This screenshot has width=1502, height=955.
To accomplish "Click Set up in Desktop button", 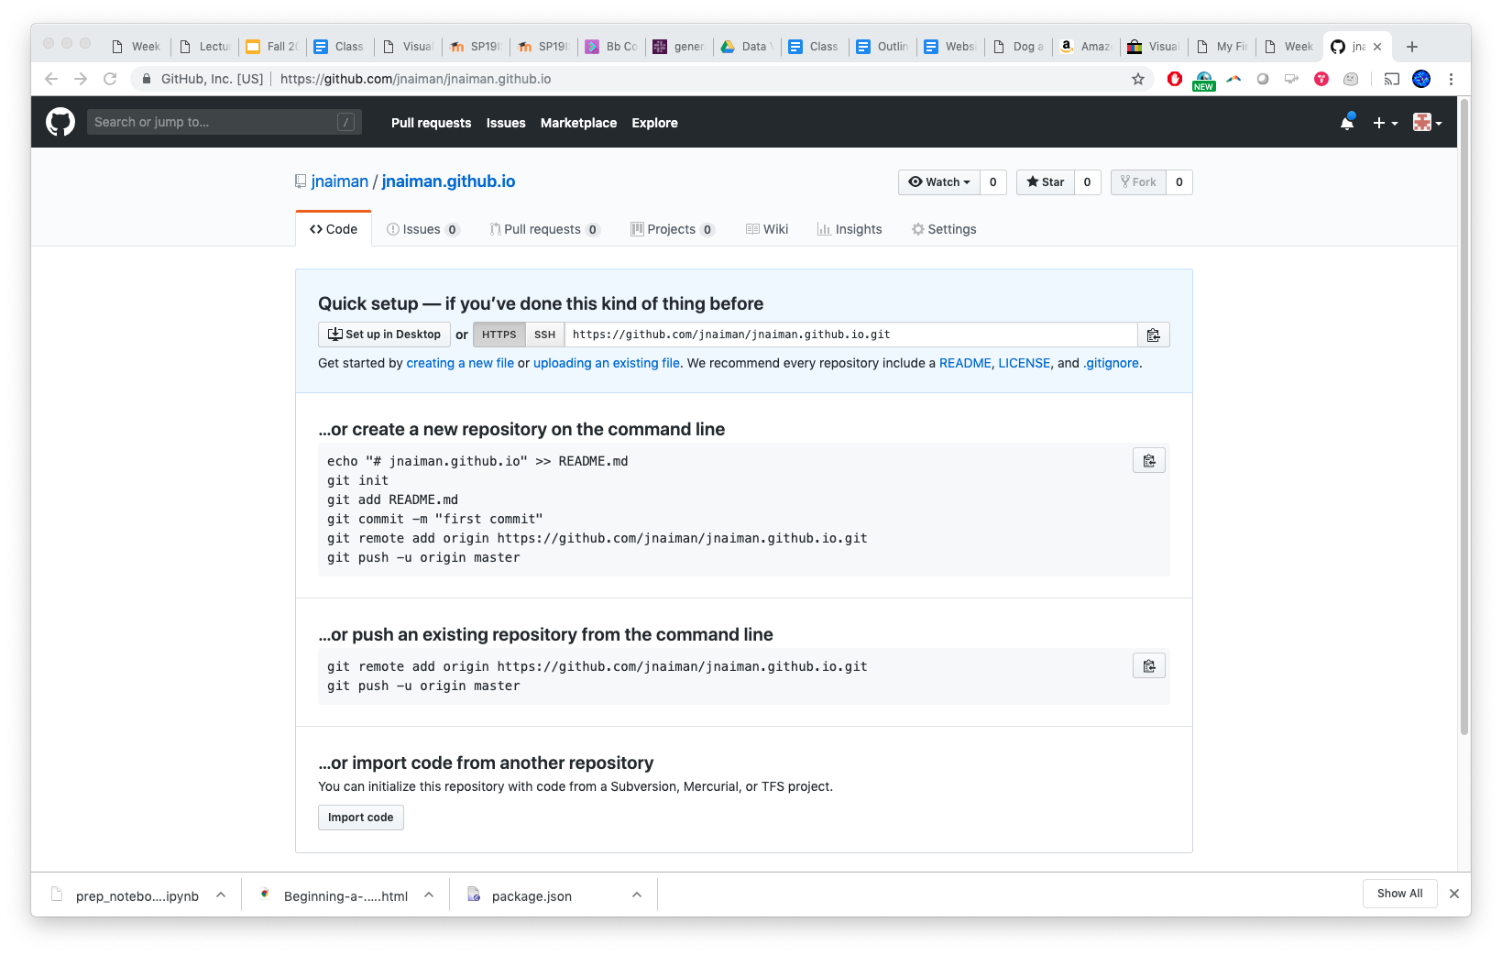I will (384, 335).
